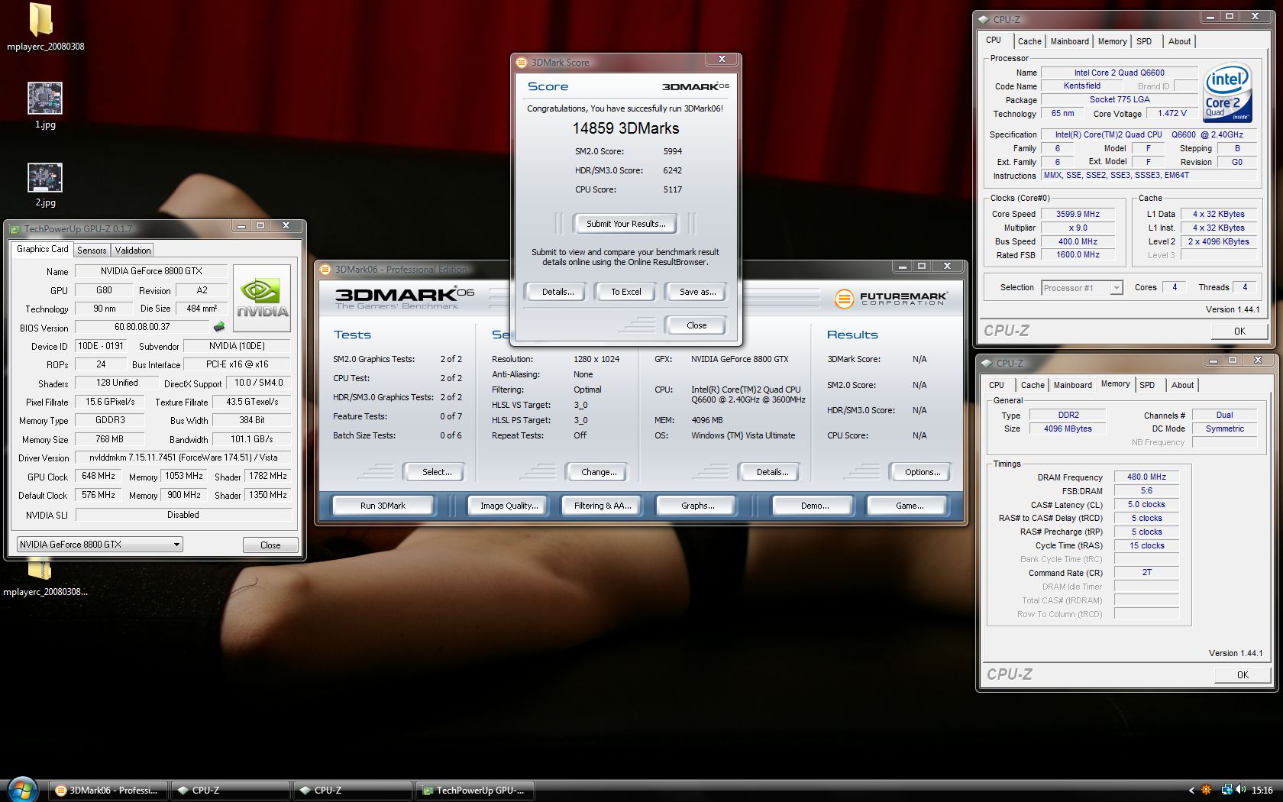Screen dimensions: 1283x802
Task: Open the Processor #1 selection dropdown
Action: coord(1081,288)
